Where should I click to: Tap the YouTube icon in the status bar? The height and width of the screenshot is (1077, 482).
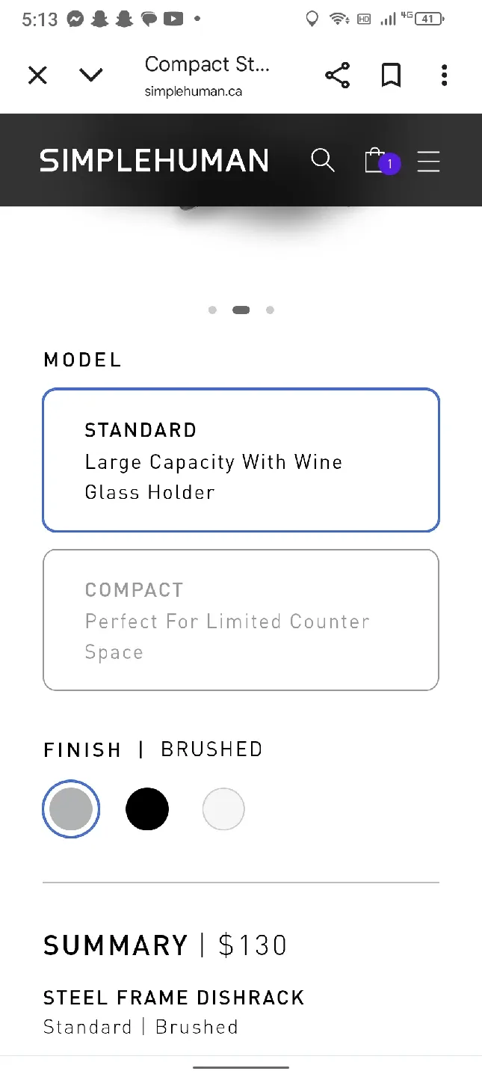pos(173,19)
